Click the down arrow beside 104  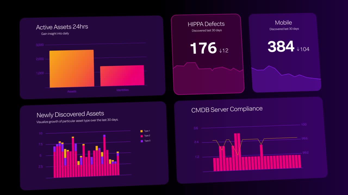(298, 49)
